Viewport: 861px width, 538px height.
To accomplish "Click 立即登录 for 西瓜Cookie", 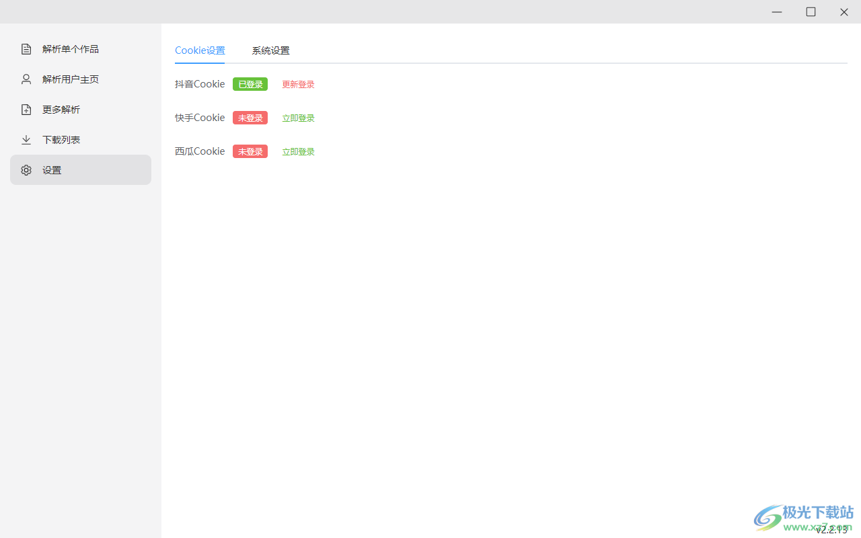I will [298, 151].
